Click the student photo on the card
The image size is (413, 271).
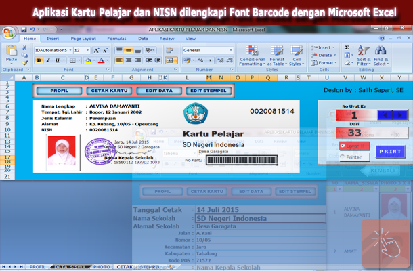(62, 150)
